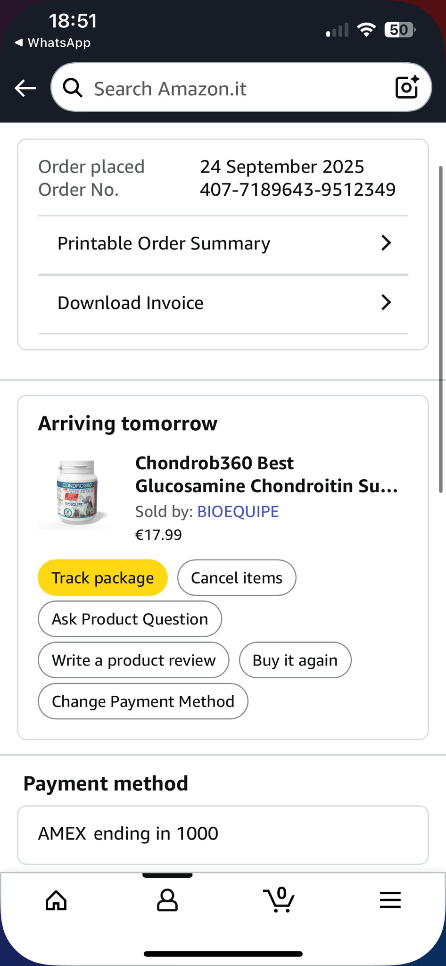446x966 pixels.
Task: Open camera lens search icon
Action: (406, 87)
